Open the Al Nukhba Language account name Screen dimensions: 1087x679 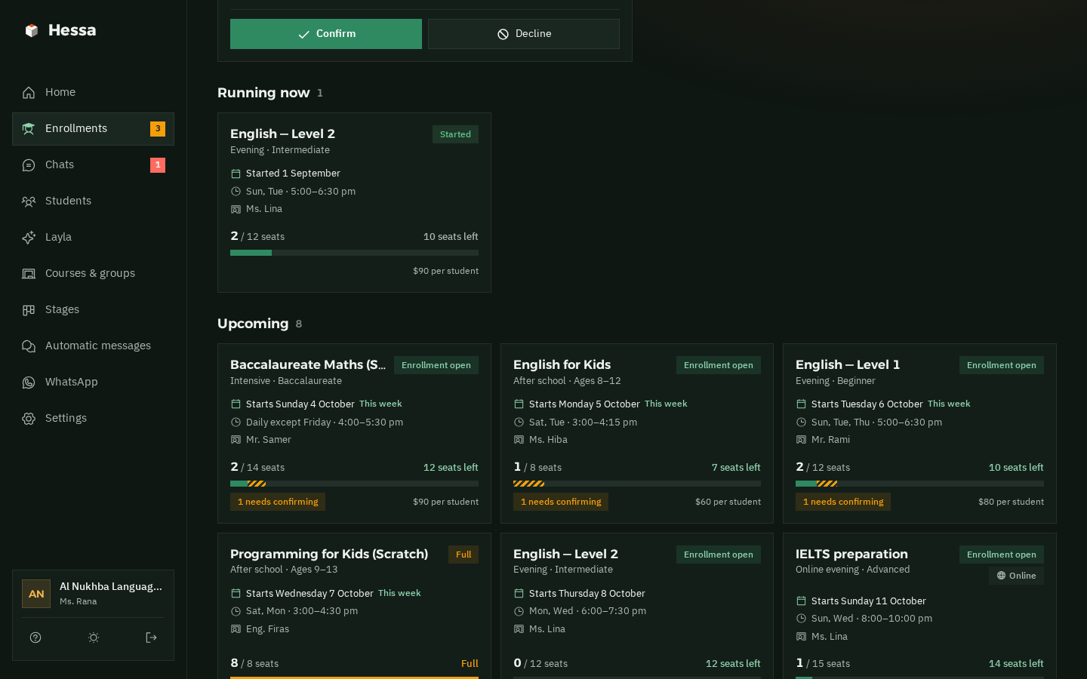[x=111, y=587]
